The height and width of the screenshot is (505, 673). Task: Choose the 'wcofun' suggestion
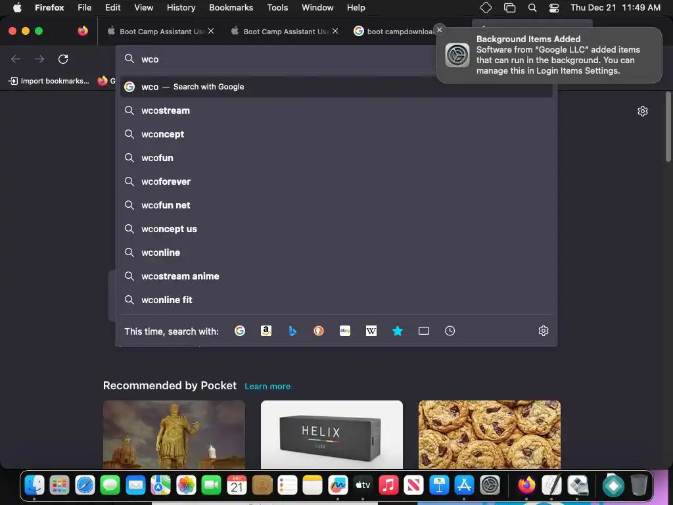(x=336, y=158)
